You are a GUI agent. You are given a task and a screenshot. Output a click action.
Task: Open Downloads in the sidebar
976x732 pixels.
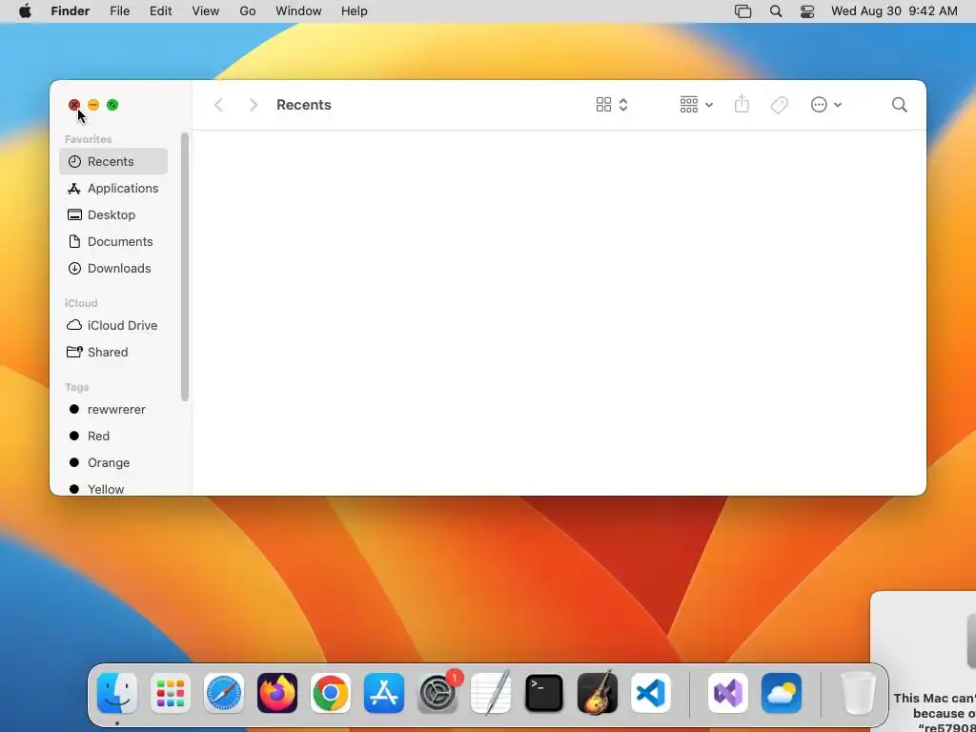pyautogui.click(x=113, y=268)
